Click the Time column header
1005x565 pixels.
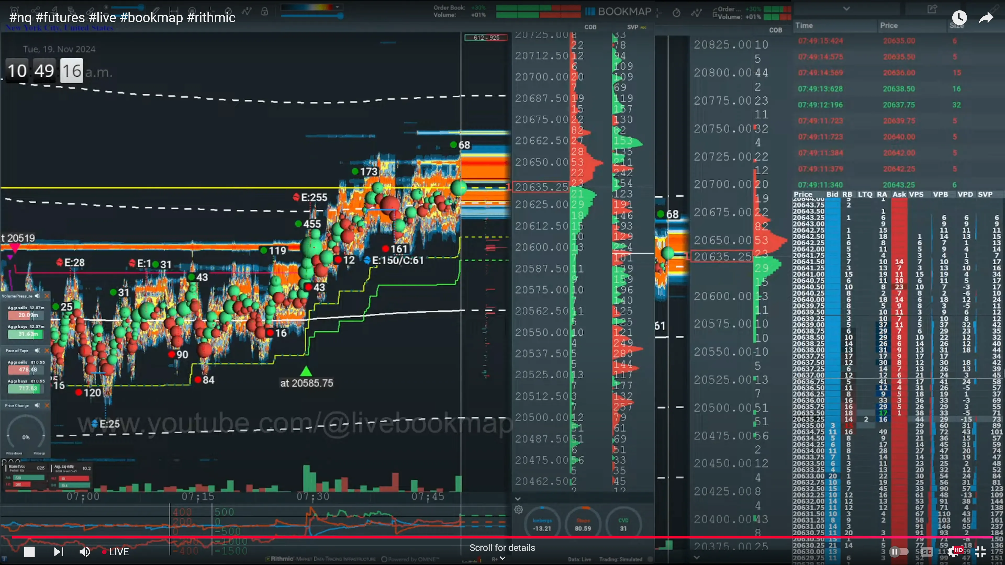pos(804,25)
